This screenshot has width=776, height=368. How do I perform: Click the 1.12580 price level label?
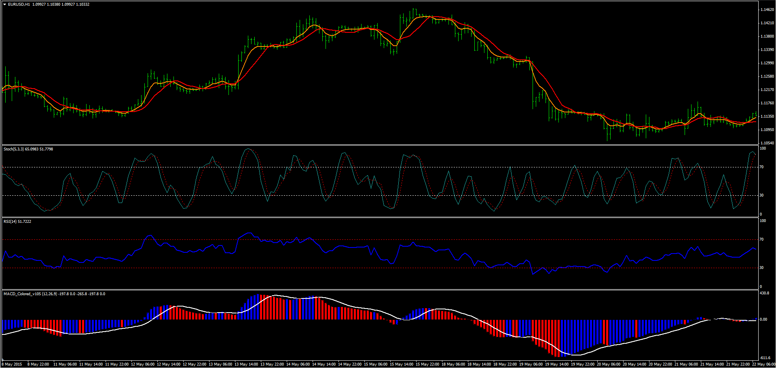pos(767,76)
